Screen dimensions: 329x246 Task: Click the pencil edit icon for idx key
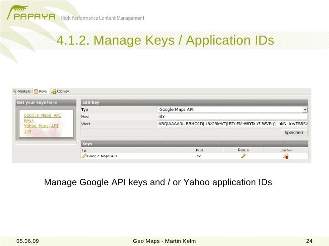click(244, 156)
